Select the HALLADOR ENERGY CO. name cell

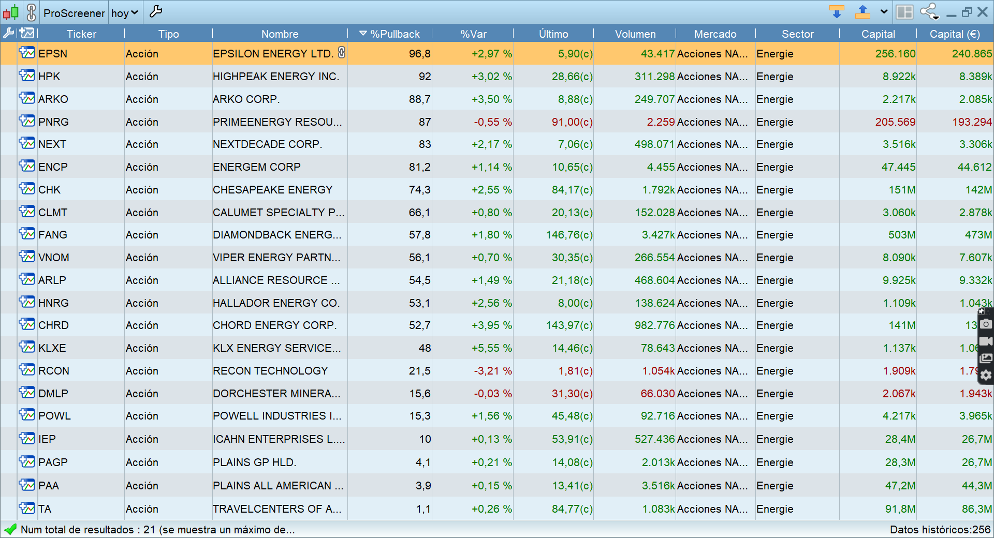[x=280, y=303]
